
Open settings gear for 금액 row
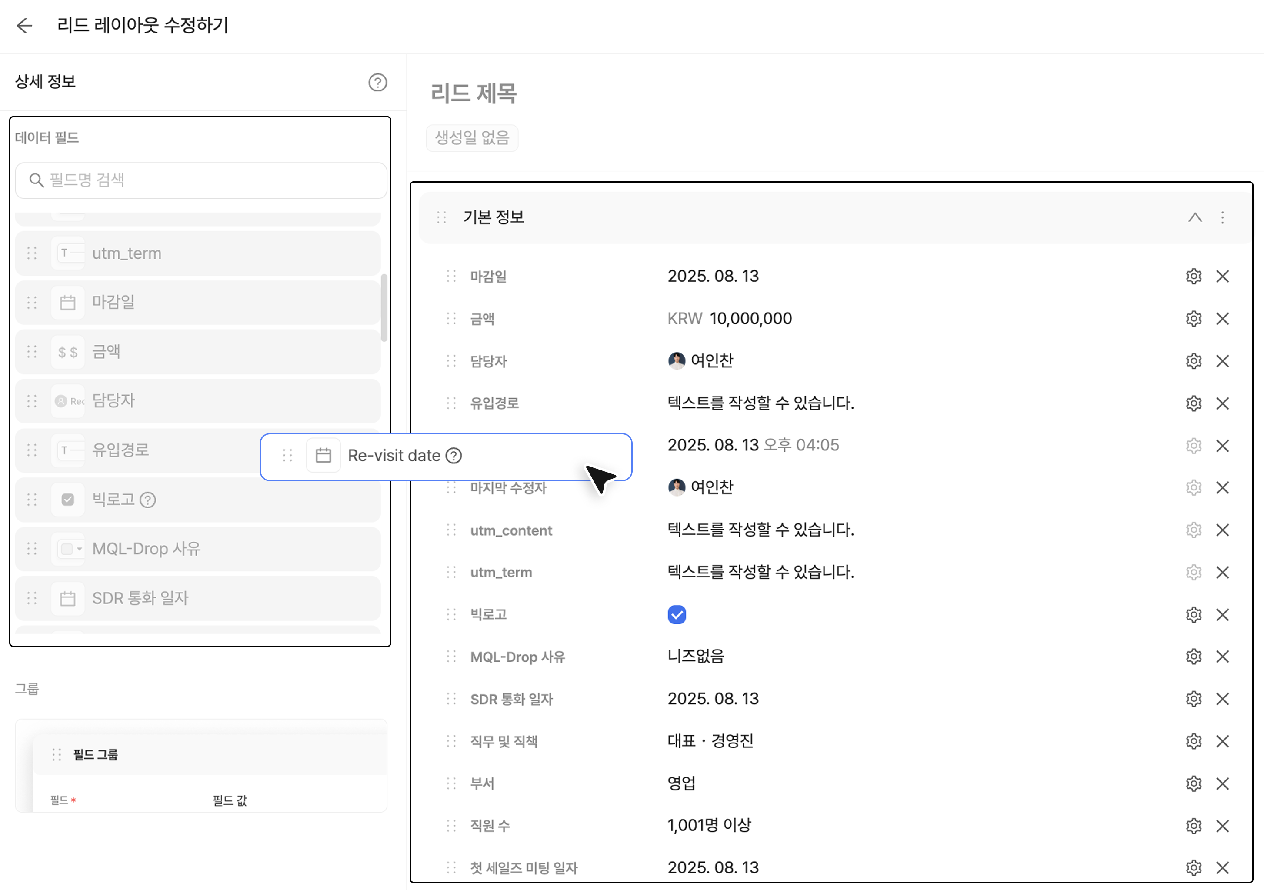[x=1193, y=319]
